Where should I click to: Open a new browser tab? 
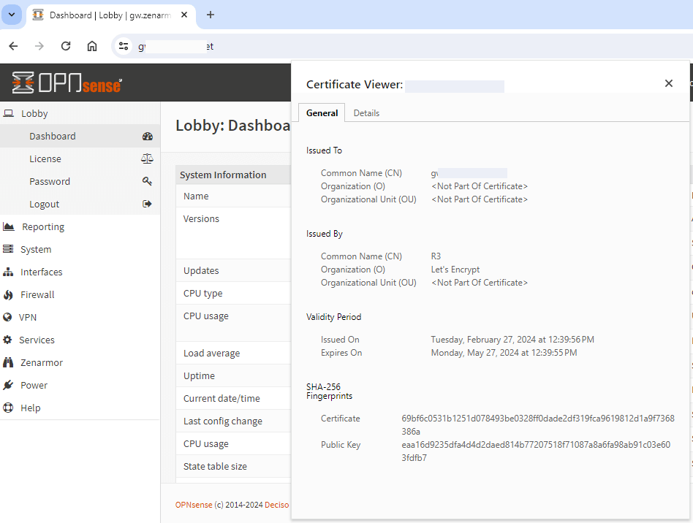pyautogui.click(x=211, y=15)
